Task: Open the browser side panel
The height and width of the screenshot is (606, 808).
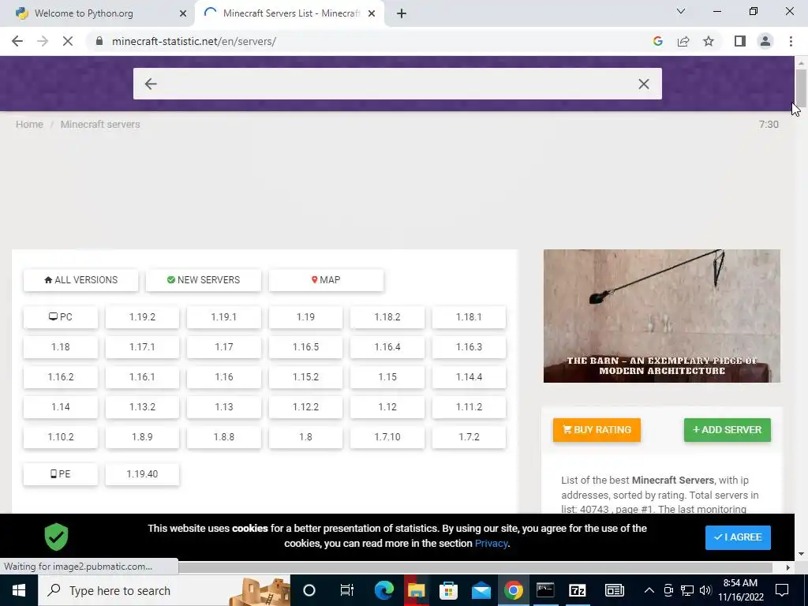Action: [740, 41]
